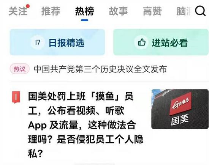Tap the calendar 17 icon on 日报精选
The height and width of the screenshot is (165, 209).
click(x=38, y=42)
